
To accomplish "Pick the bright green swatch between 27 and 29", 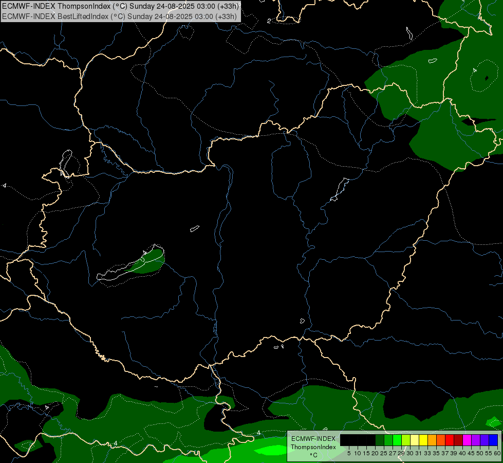I will pyautogui.click(x=397, y=440).
